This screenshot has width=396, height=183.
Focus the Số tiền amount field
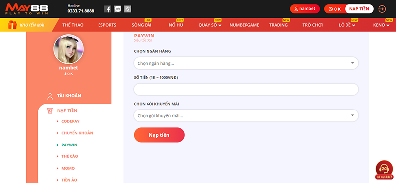(x=246, y=89)
